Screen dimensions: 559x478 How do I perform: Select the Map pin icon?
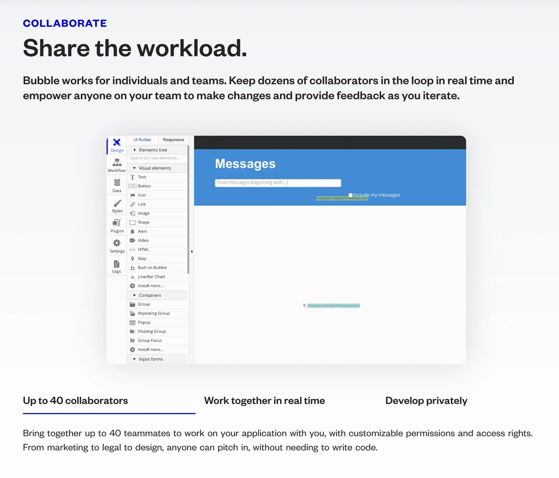point(132,259)
